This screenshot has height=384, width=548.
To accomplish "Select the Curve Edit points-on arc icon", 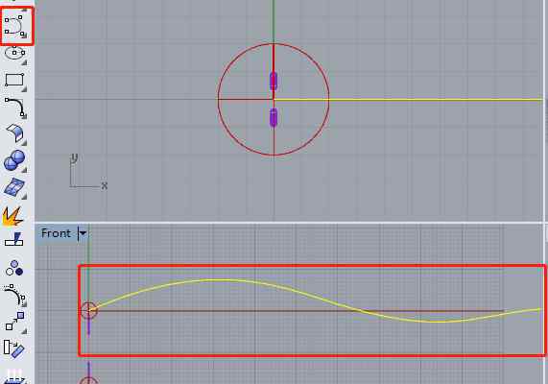I will (14, 295).
